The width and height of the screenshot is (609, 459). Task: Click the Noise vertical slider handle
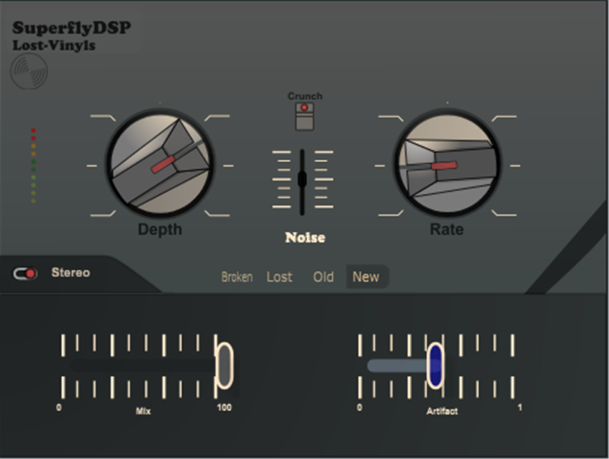pos(302,179)
